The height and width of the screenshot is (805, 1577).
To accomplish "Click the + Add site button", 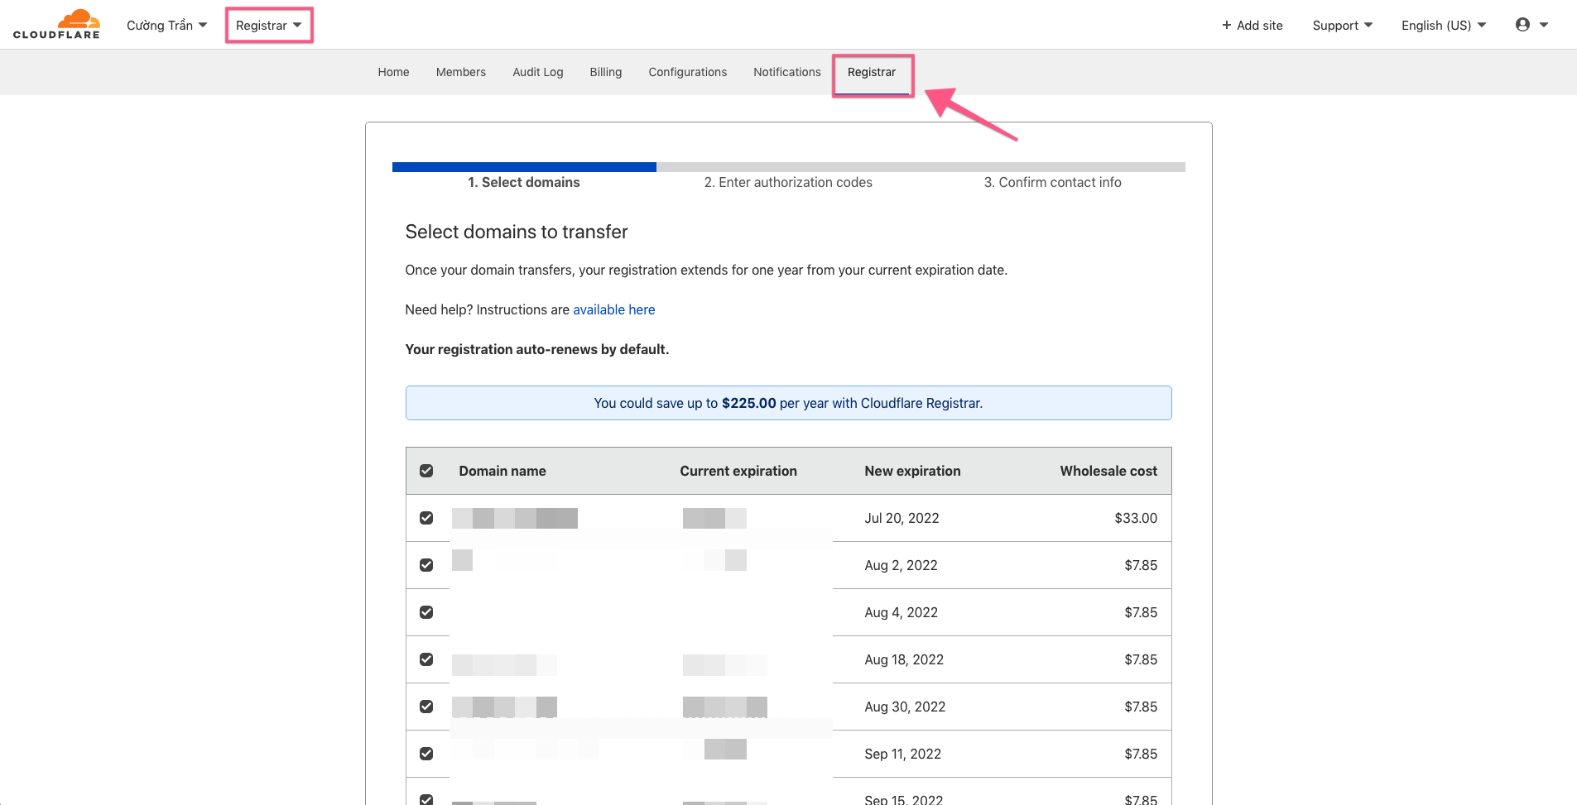I will click(1252, 26).
